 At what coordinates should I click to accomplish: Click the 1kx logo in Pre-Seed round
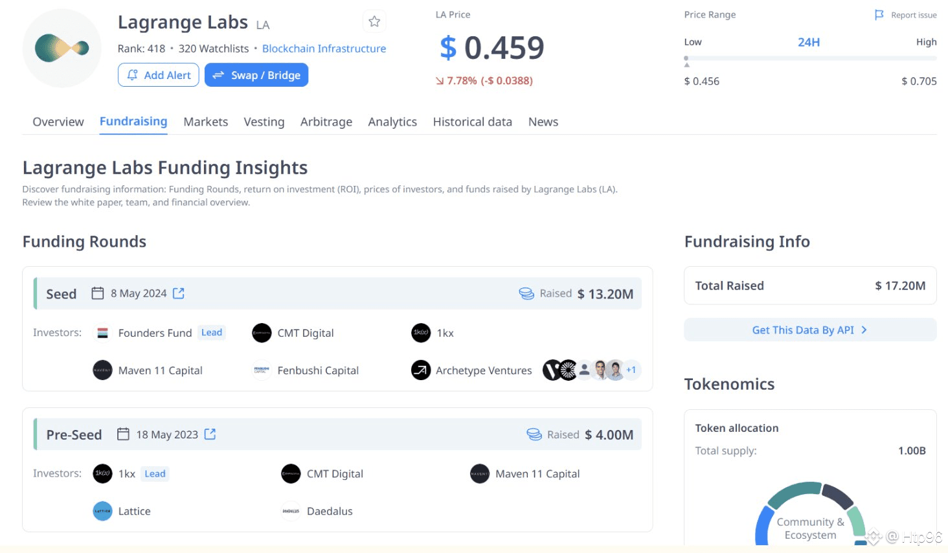102,473
